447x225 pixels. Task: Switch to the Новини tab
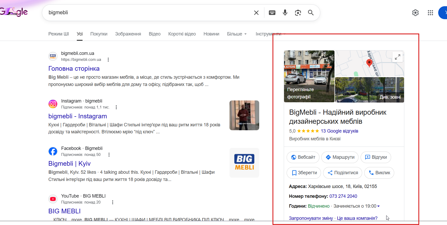[211, 34]
